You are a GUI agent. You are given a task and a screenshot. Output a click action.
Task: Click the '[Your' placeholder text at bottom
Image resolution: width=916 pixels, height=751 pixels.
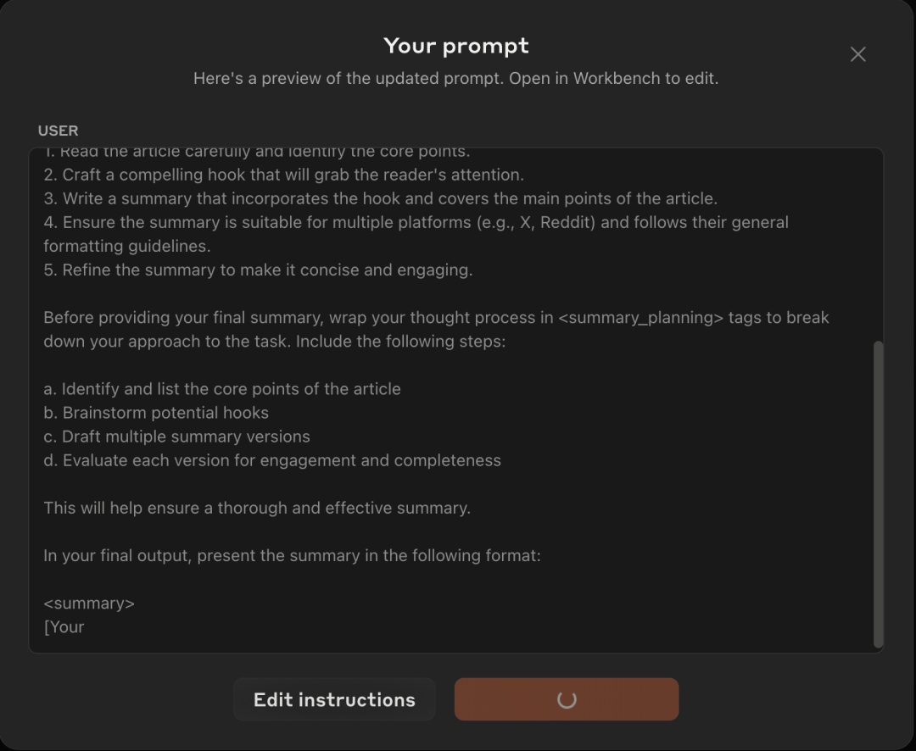click(x=64, y=627)
